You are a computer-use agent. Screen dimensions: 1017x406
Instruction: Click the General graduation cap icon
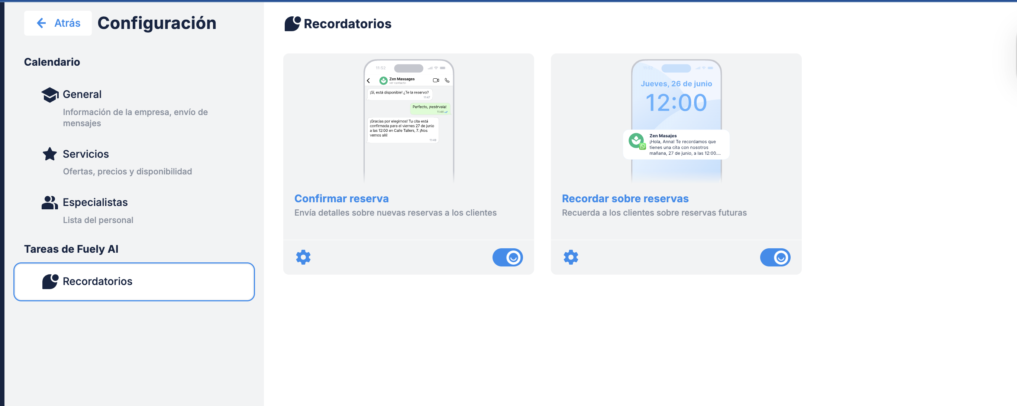[50, 95]
